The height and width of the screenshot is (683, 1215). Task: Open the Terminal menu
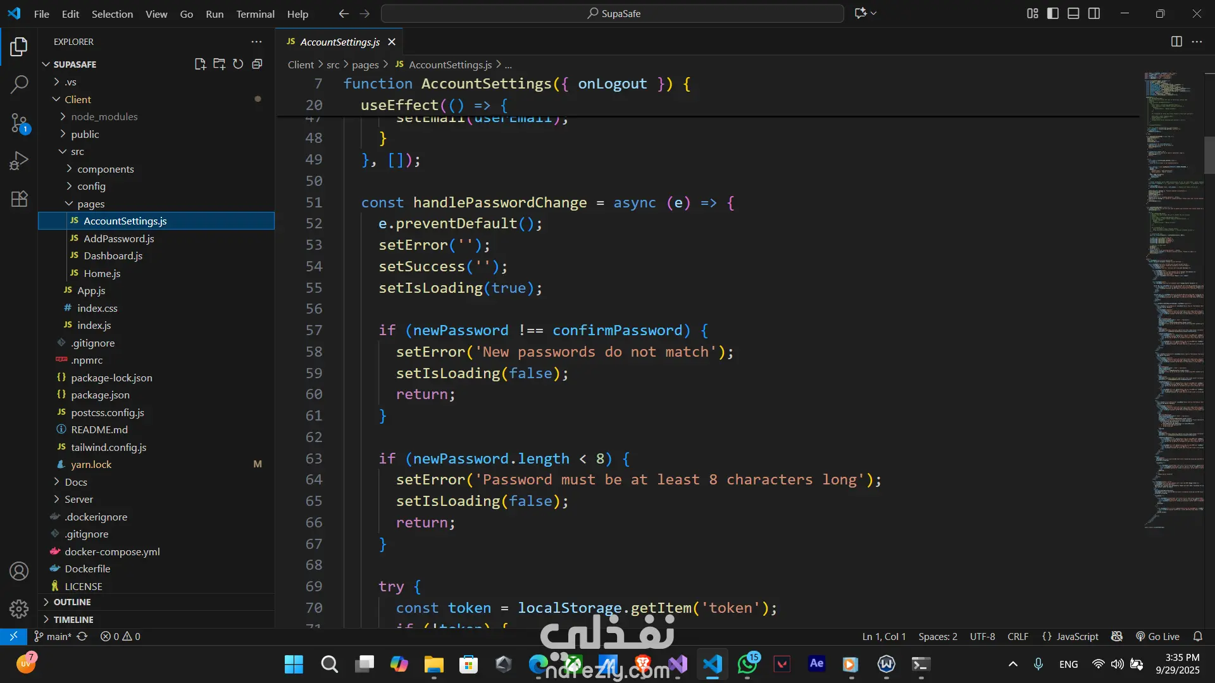click(x=255, y=14)
